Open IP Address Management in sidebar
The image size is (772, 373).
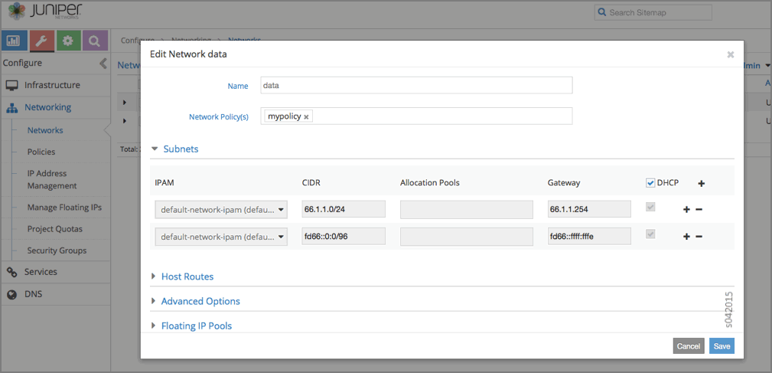(52, 180)
